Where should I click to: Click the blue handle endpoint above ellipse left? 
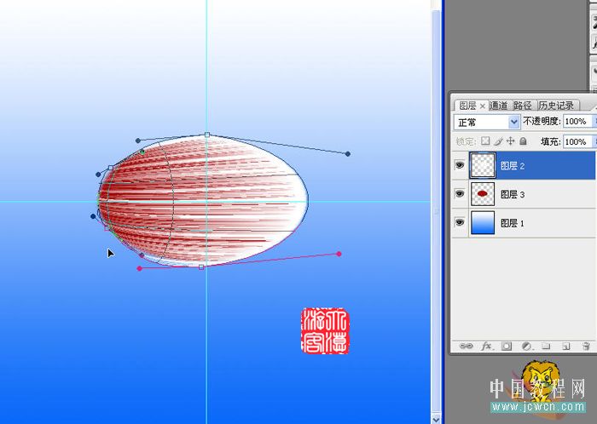(x=138, y=140)
